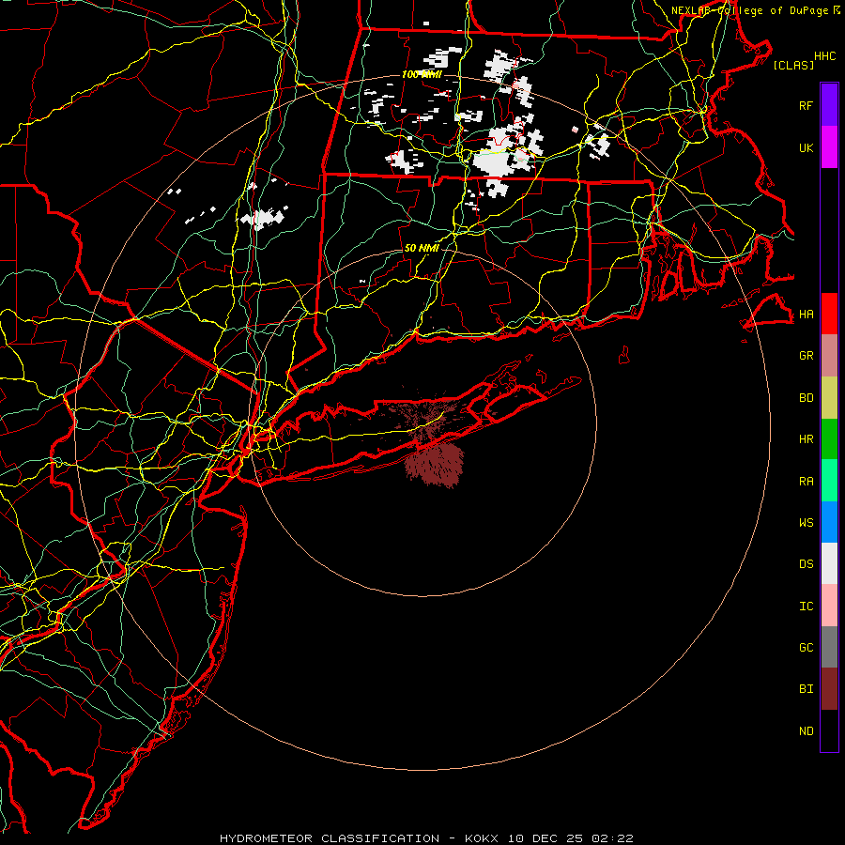Click the DS legend label
The image size is (845, 845).
coord(807,564)
